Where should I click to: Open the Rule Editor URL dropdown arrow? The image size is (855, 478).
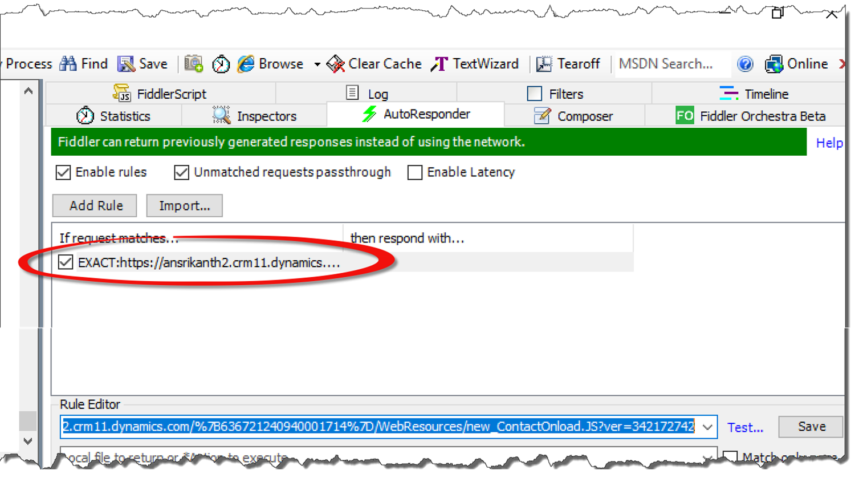(707, 427)
